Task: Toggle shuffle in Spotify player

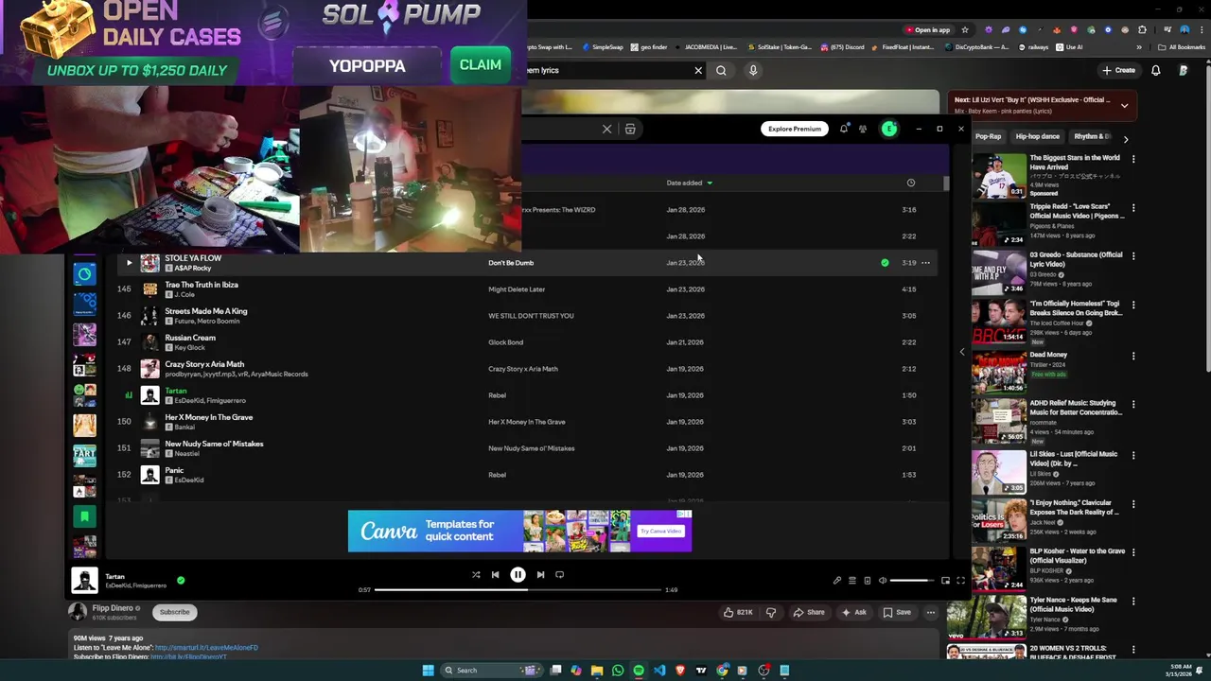Action: point(476,574)
